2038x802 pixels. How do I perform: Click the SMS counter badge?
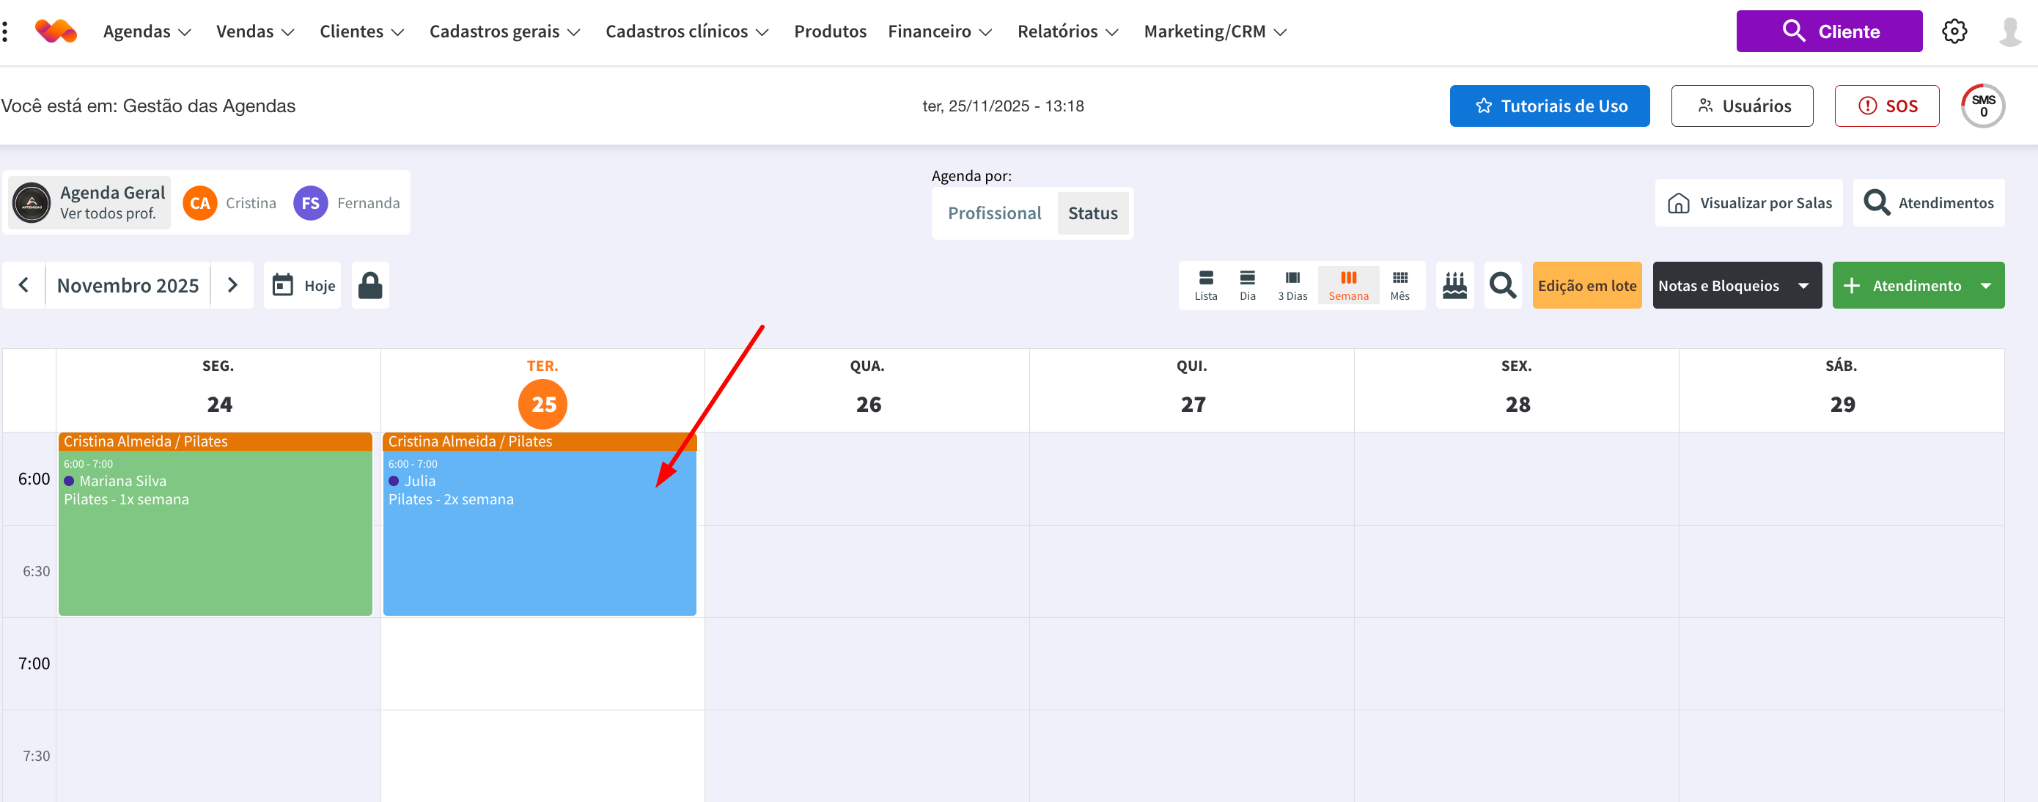(x=1982, y=106)
